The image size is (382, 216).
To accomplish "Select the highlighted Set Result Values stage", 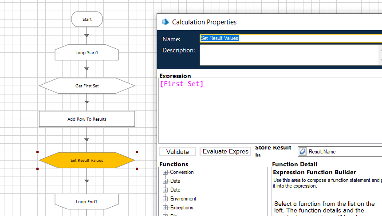I will [x=87, y=160].
